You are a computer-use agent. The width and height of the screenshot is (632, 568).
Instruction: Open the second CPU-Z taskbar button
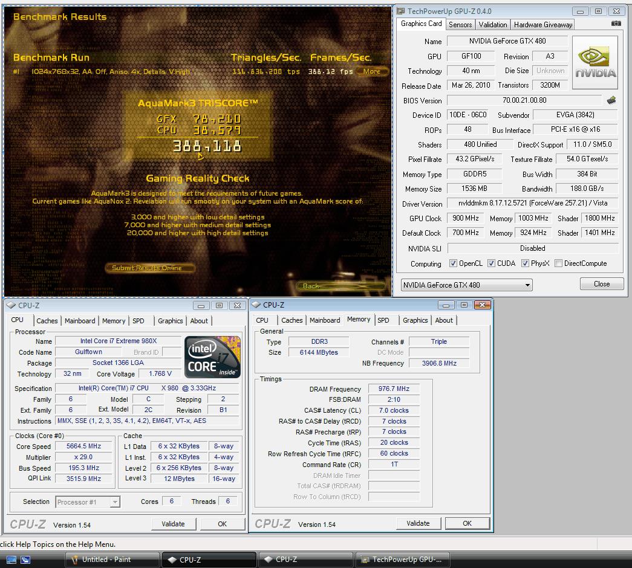[x=305, y=560]
